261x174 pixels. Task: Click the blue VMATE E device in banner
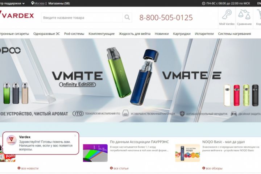point(144,76)
